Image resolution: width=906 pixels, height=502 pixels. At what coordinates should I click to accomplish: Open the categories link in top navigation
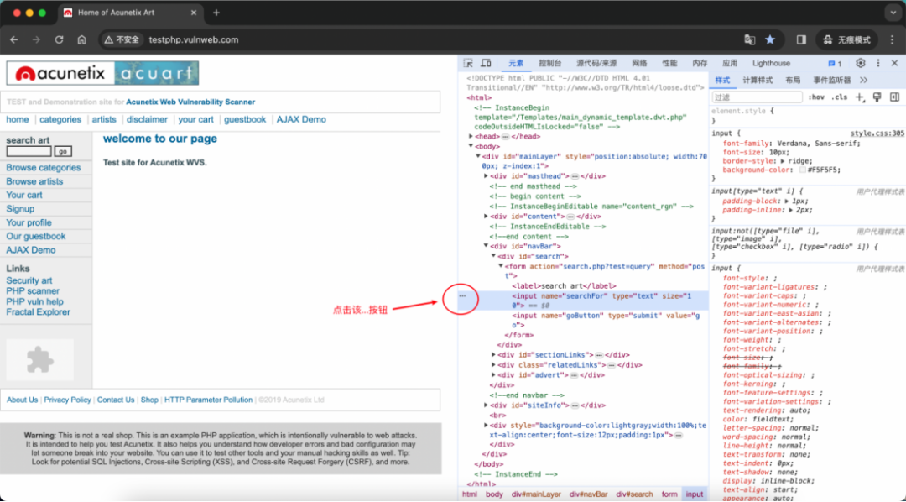click(x=60, y=119)
